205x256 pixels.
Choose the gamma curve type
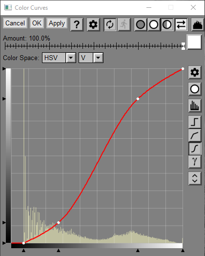(x=195, y=162)
